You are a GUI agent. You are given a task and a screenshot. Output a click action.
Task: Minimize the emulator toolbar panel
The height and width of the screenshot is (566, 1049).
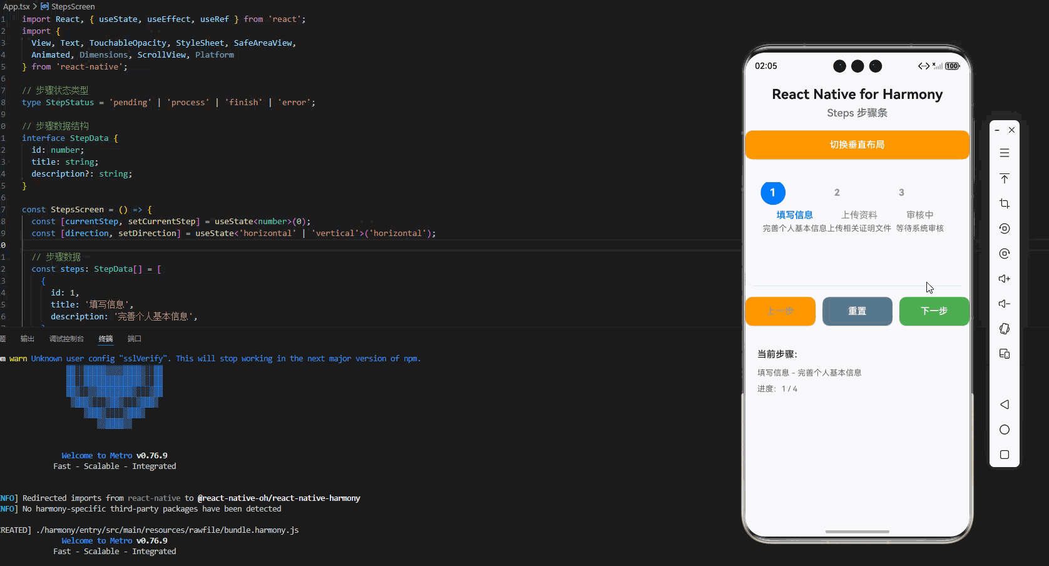coord(997,130)
